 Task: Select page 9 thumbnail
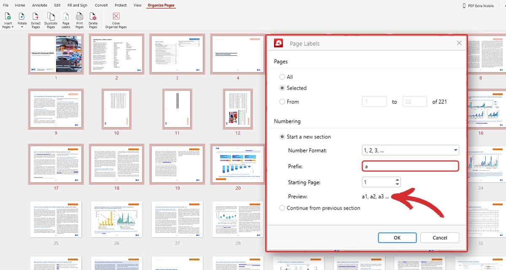pyautogui.click(x=56, y=109)
